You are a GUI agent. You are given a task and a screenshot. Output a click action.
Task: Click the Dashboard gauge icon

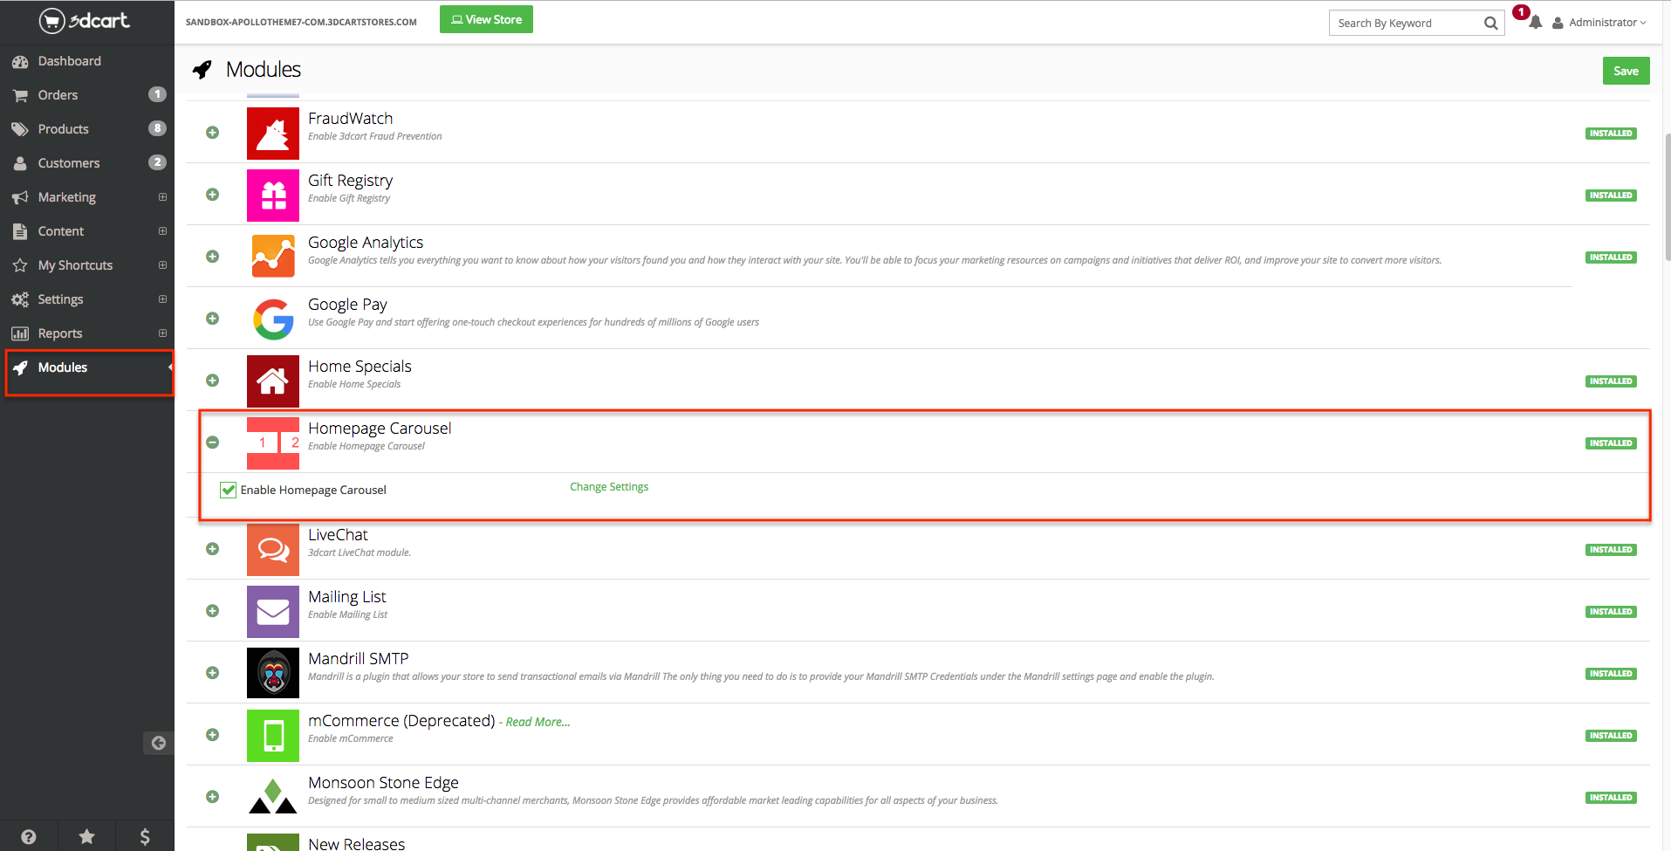click(20, 62)
